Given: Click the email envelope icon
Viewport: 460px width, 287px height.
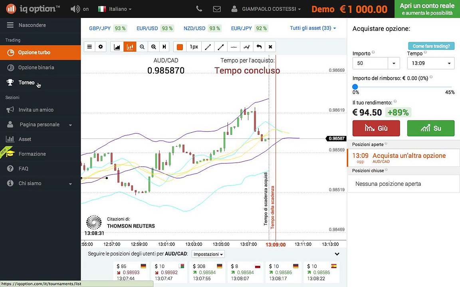Looking at the screenshot, I should [217, 9].
